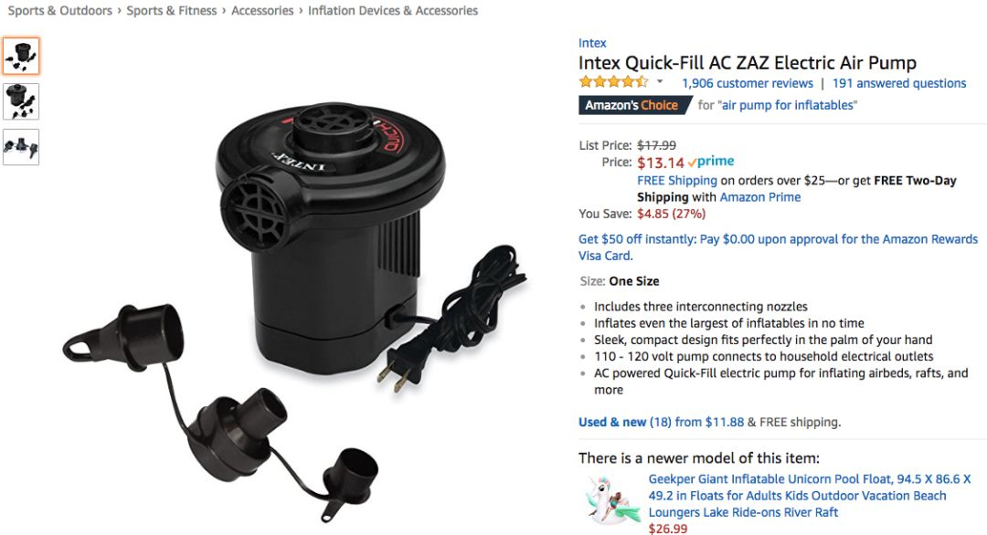This screenshot has height=535, width=987.
Task: Select the first product thumbnail image
Action: [x=21, y=56]
